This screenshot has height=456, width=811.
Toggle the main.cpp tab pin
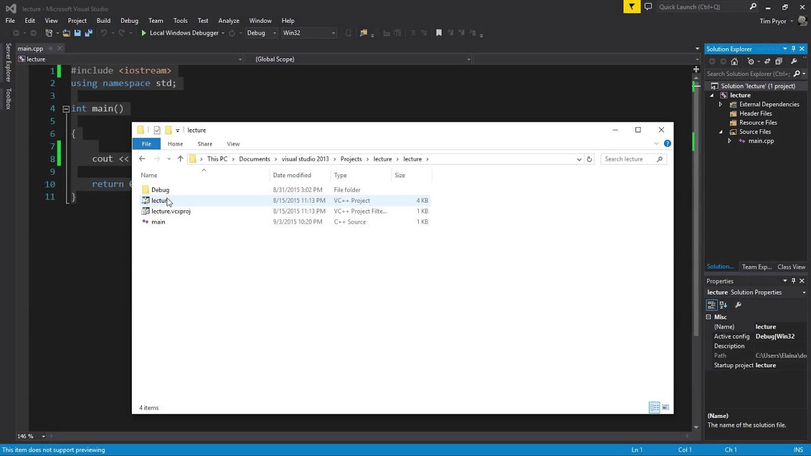[50, 48]
